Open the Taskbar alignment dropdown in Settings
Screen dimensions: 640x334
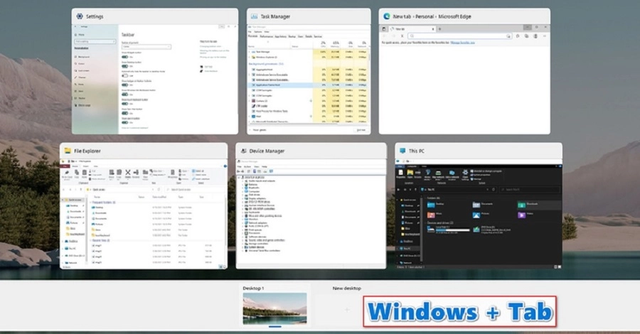(x=146, y=47)
